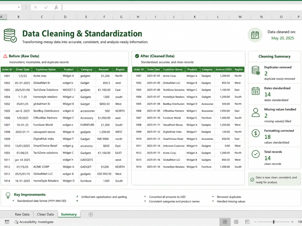Select column F header
Image resolution: width=302 pixels, height=226 pixels.
coord(104,17)
